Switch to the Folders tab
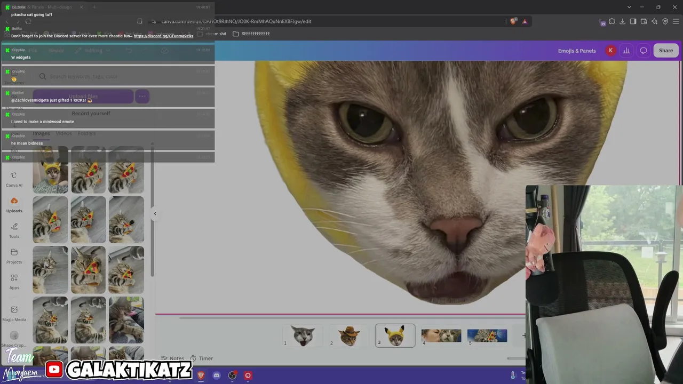Image resolution: width=683 pixels, height=384 pixels. click(86, 133)
